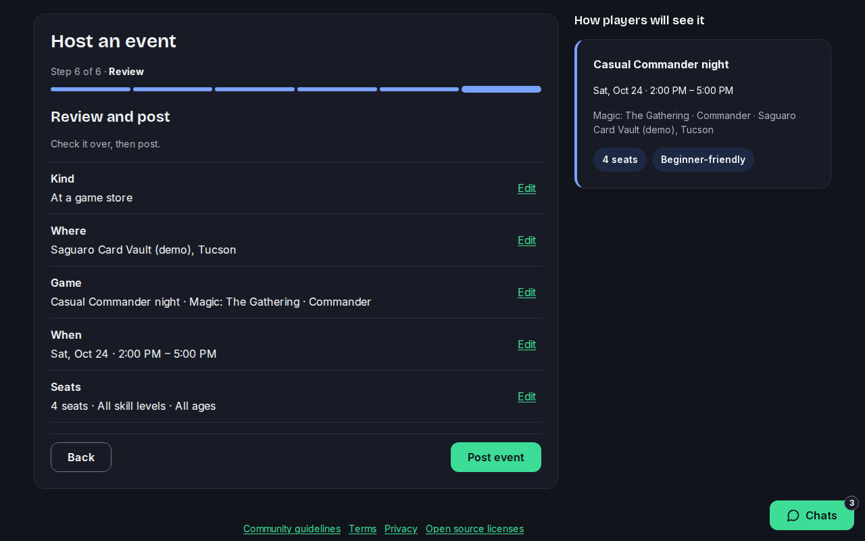Open the Terms link

pos(362,529)
